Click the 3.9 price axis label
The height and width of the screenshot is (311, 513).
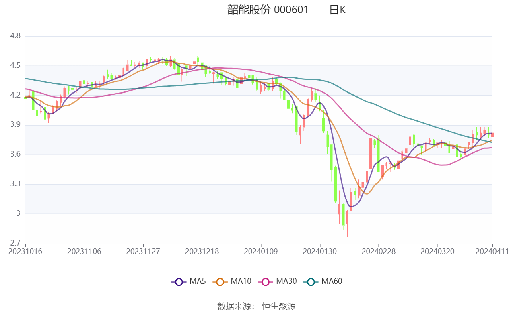coord(15,125)
